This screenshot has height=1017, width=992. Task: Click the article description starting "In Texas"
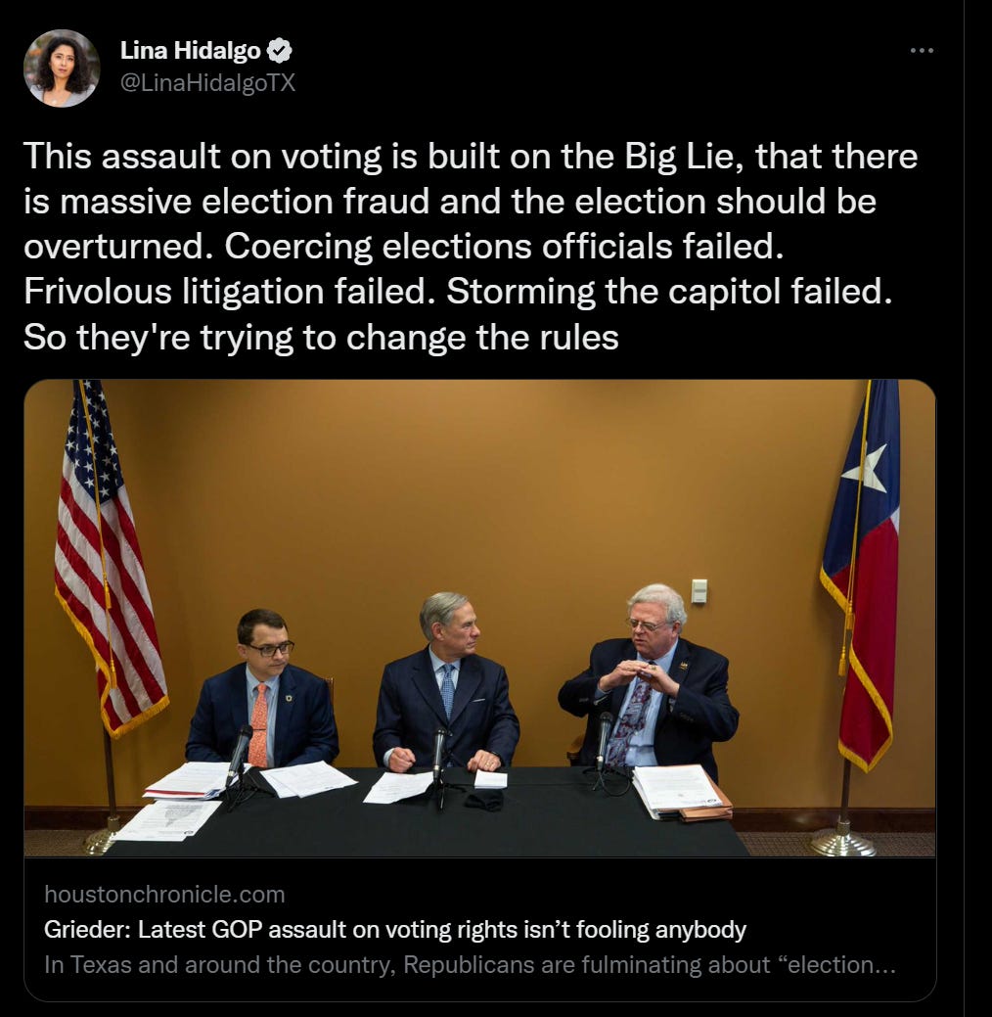point(470,964)
